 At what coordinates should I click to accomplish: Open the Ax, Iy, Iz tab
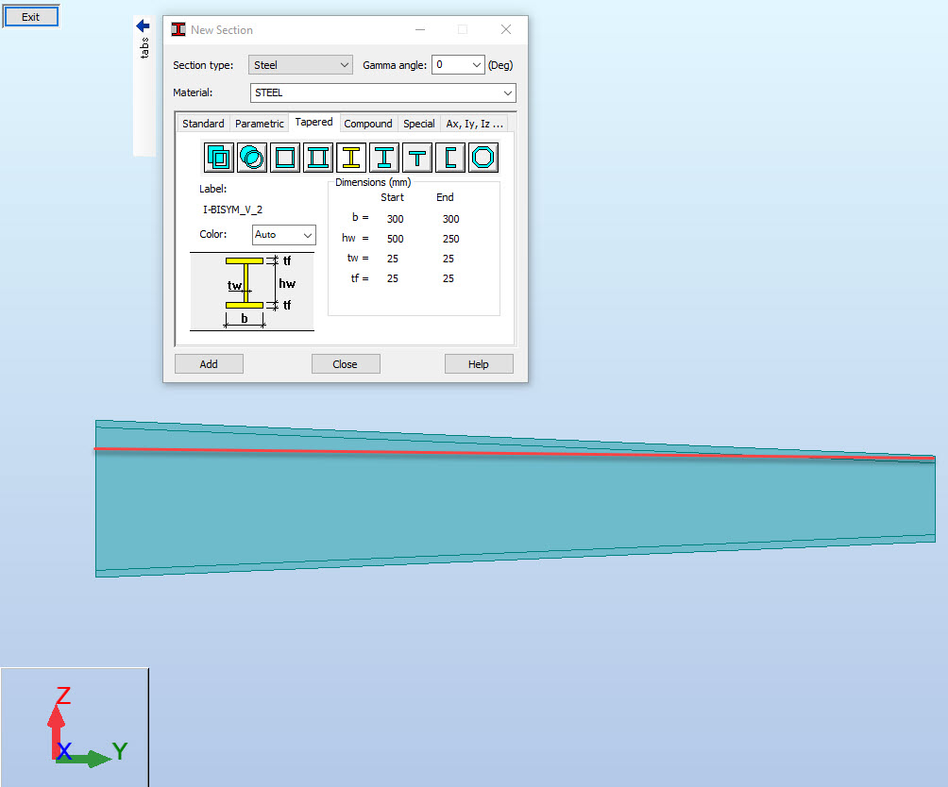pyautogui.click(x=475, y=123)
